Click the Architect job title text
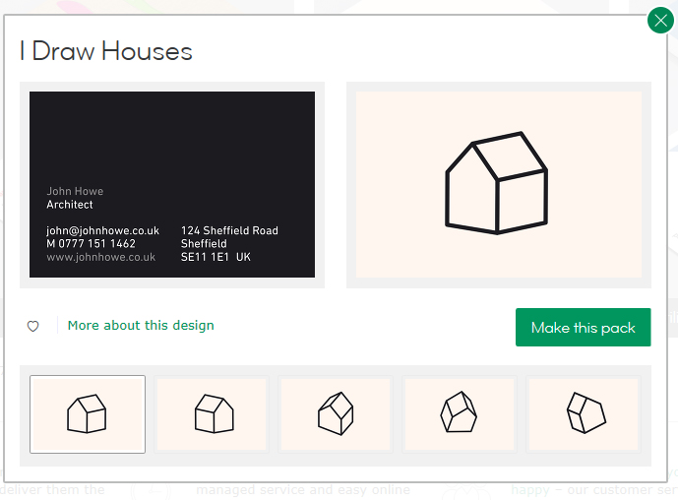Image resolution: width=678 pixels, height=500 pixels. (x=70, y=205)
